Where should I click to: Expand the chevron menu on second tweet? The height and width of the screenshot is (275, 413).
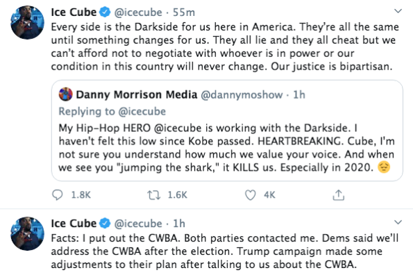point(398,222)
